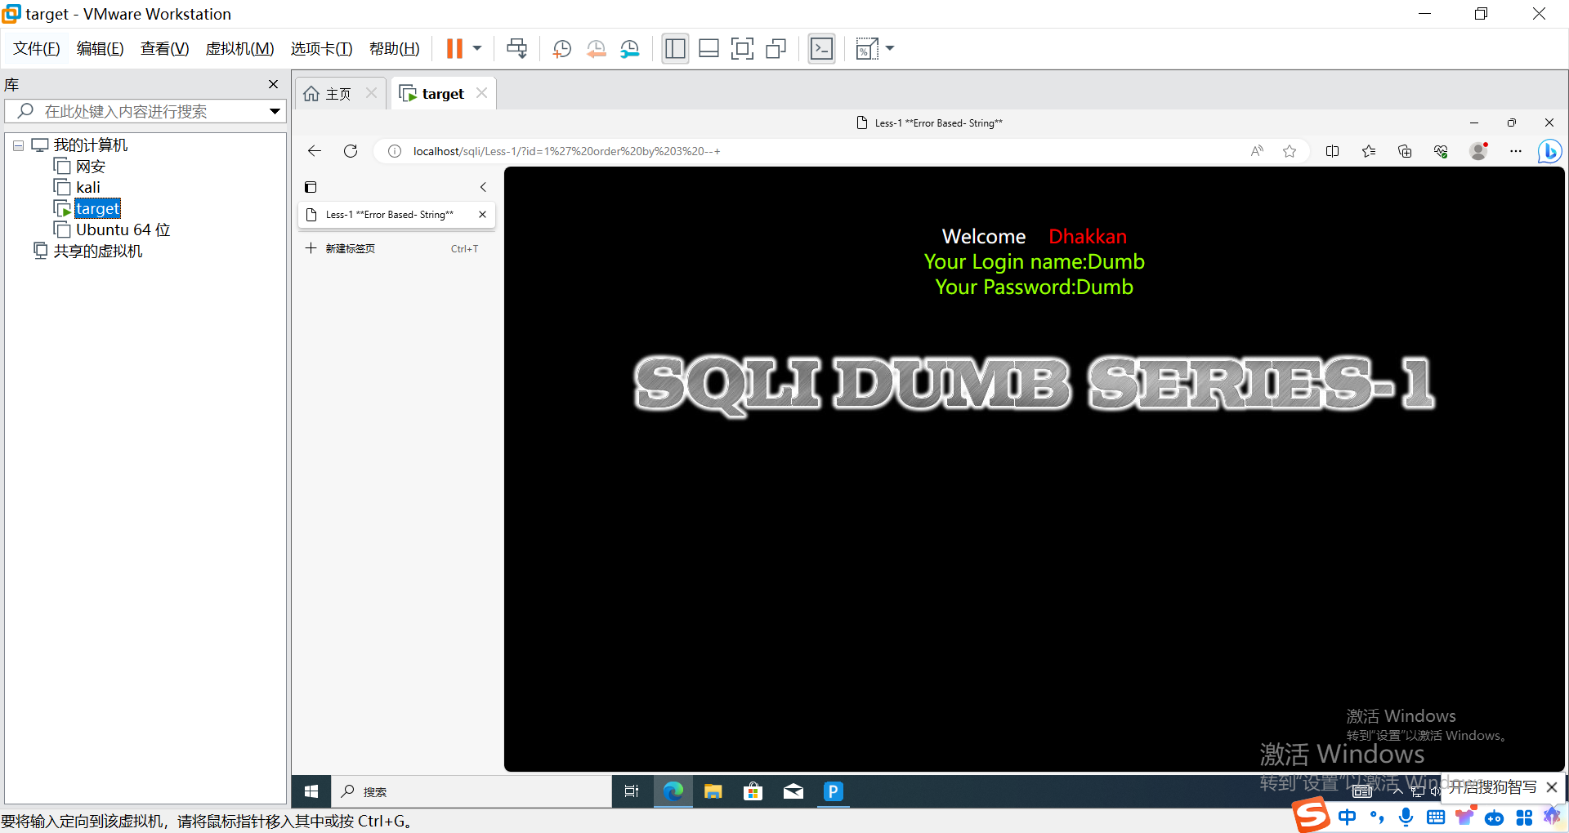The width and height of the screenshot is (1569, 833).
Task: Click the tab actions menu icon in Edge
Action: point(311,187)
